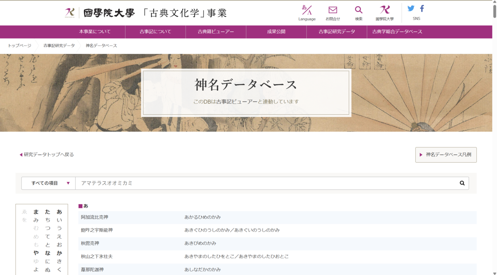This screenshot has height=275, width=497.
Task: Select う in the kana index
Action: 59,228
